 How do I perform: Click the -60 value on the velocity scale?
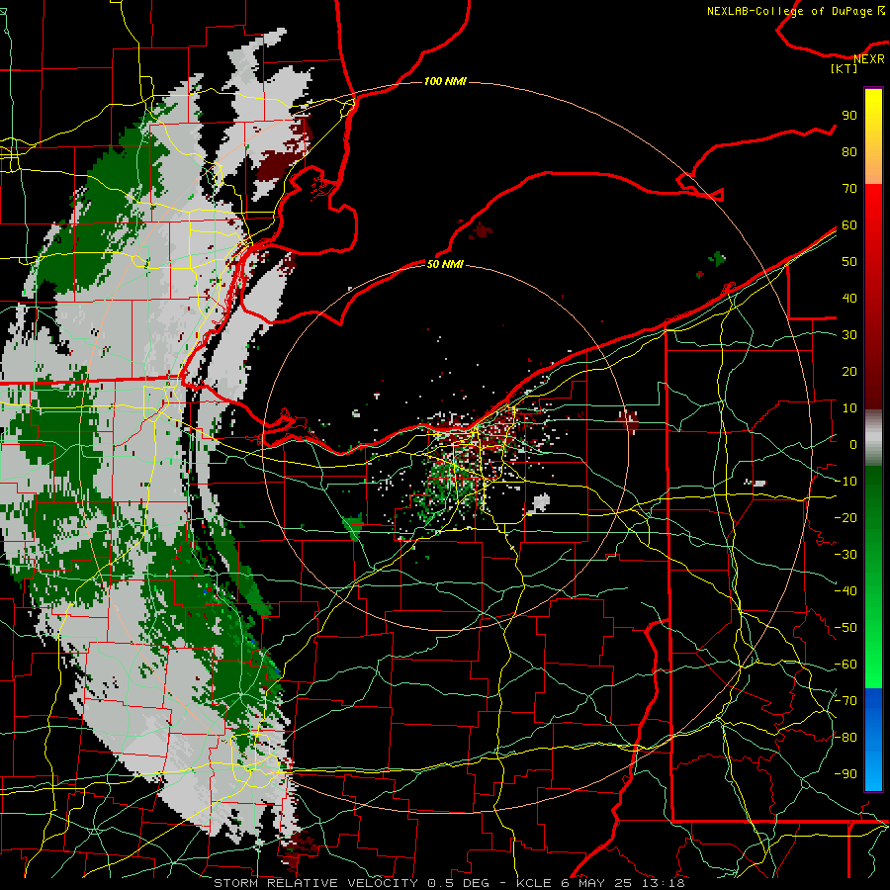[845, 665]
